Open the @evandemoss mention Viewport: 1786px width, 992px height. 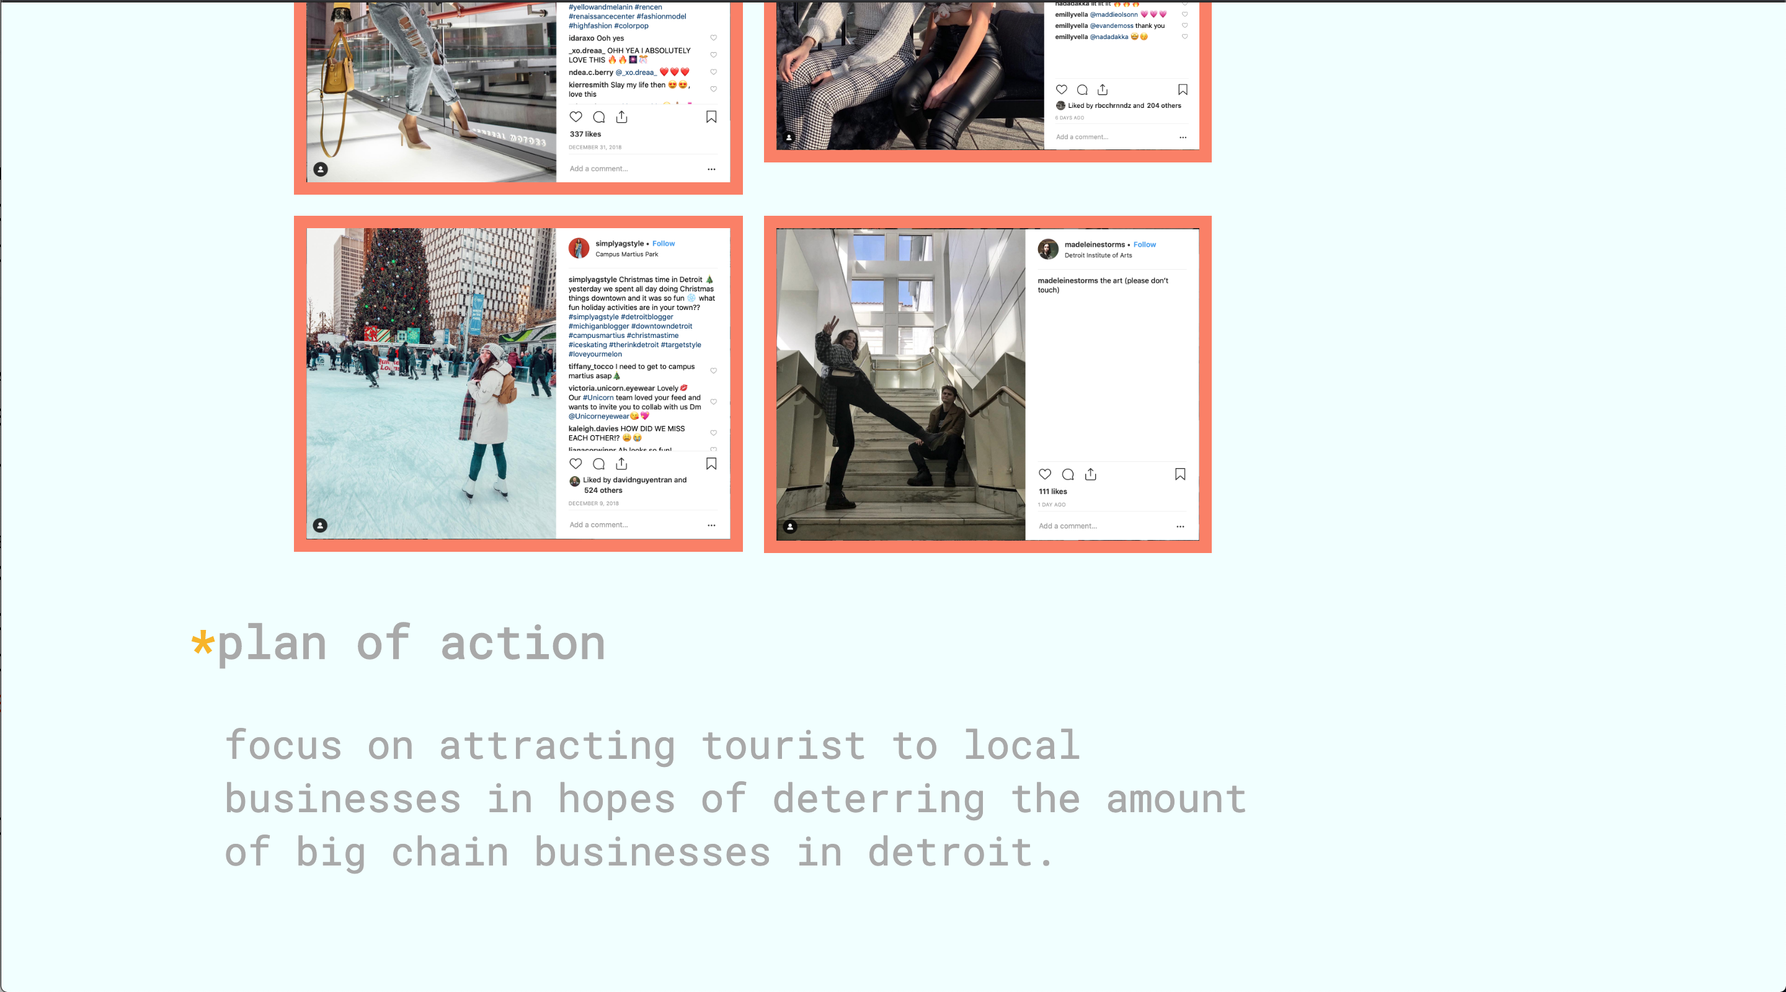(x=1111, y=25)
